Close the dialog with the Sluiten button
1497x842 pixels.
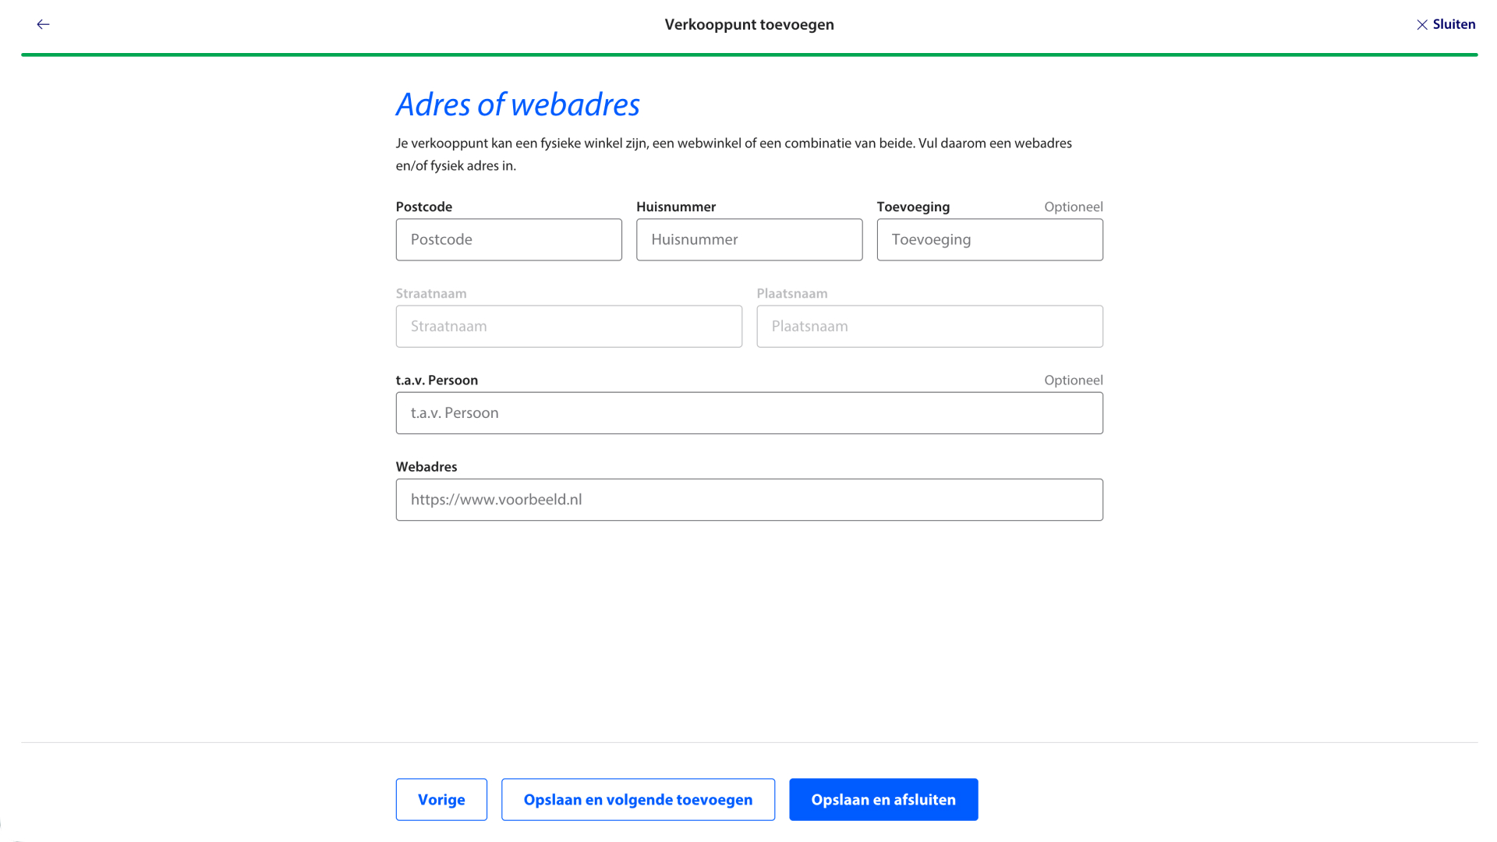(1446, 24)
